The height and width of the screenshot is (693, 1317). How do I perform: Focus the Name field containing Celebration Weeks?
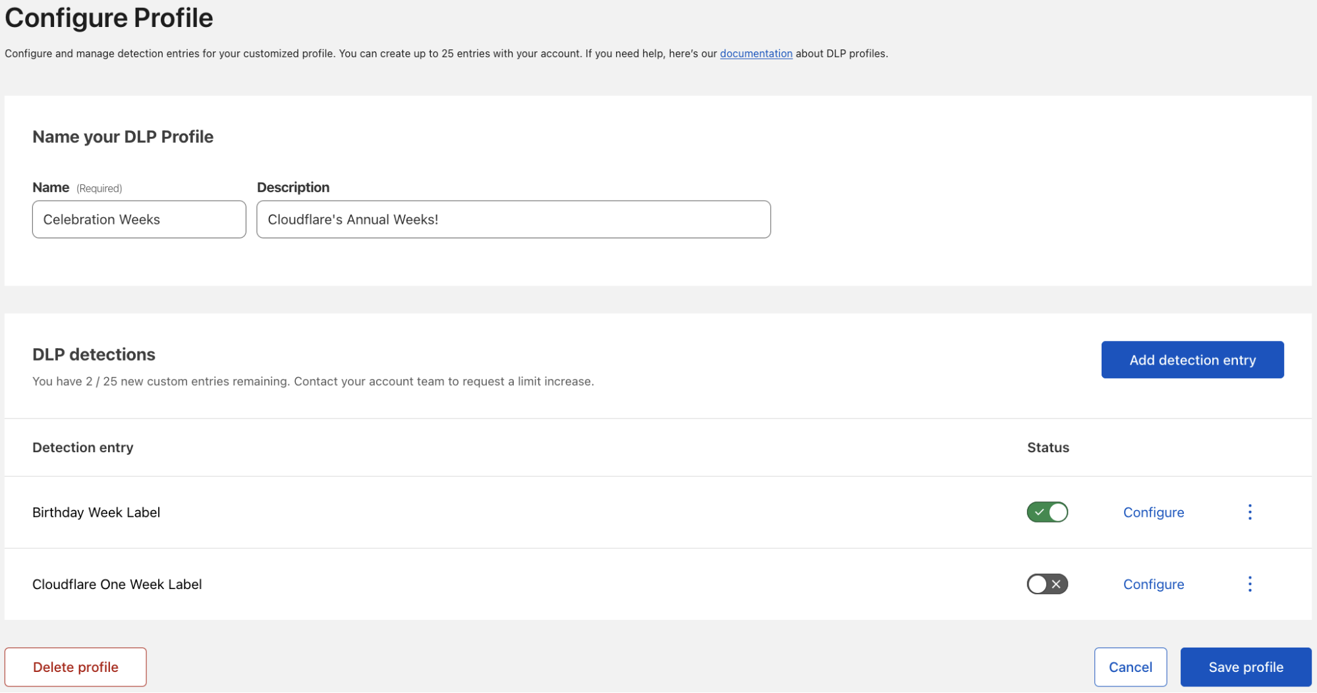[x=139, y=219]
